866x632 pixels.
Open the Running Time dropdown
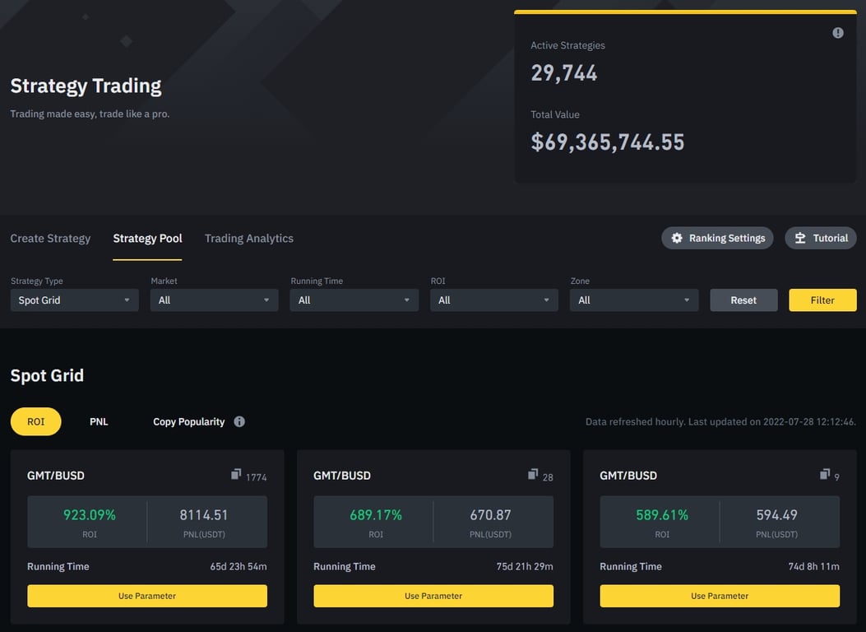coord(354,300)
